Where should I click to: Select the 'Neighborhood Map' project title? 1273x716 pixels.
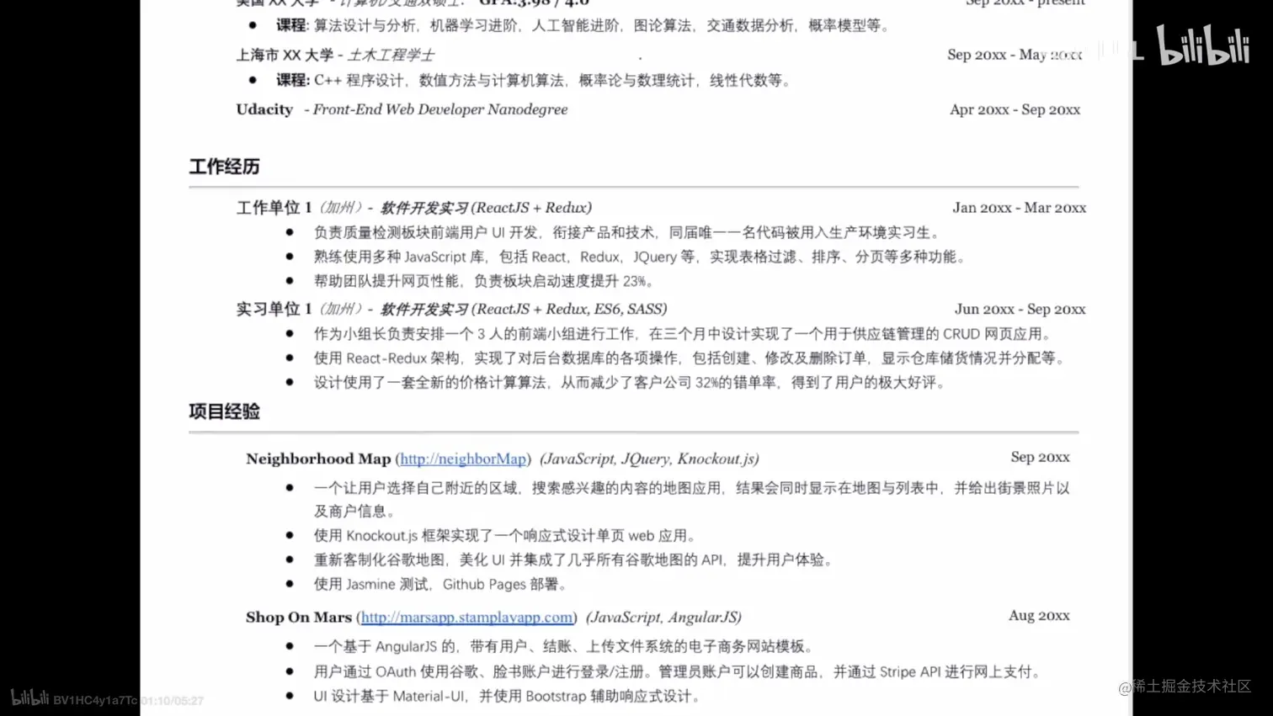click(x=318, y=459)
